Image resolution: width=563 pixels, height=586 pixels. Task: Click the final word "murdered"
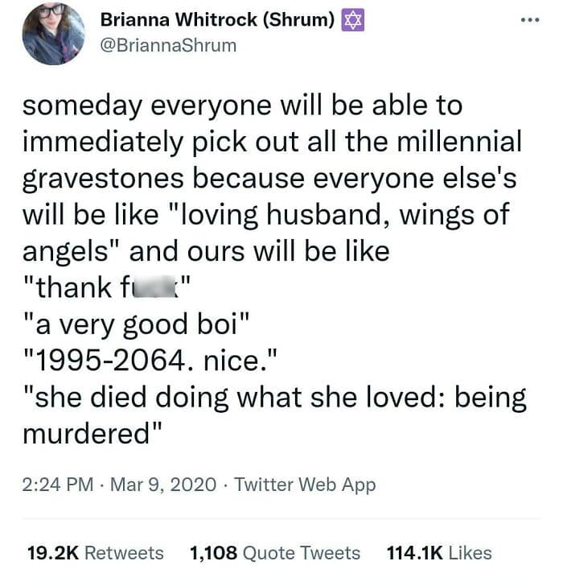(88, 433)
